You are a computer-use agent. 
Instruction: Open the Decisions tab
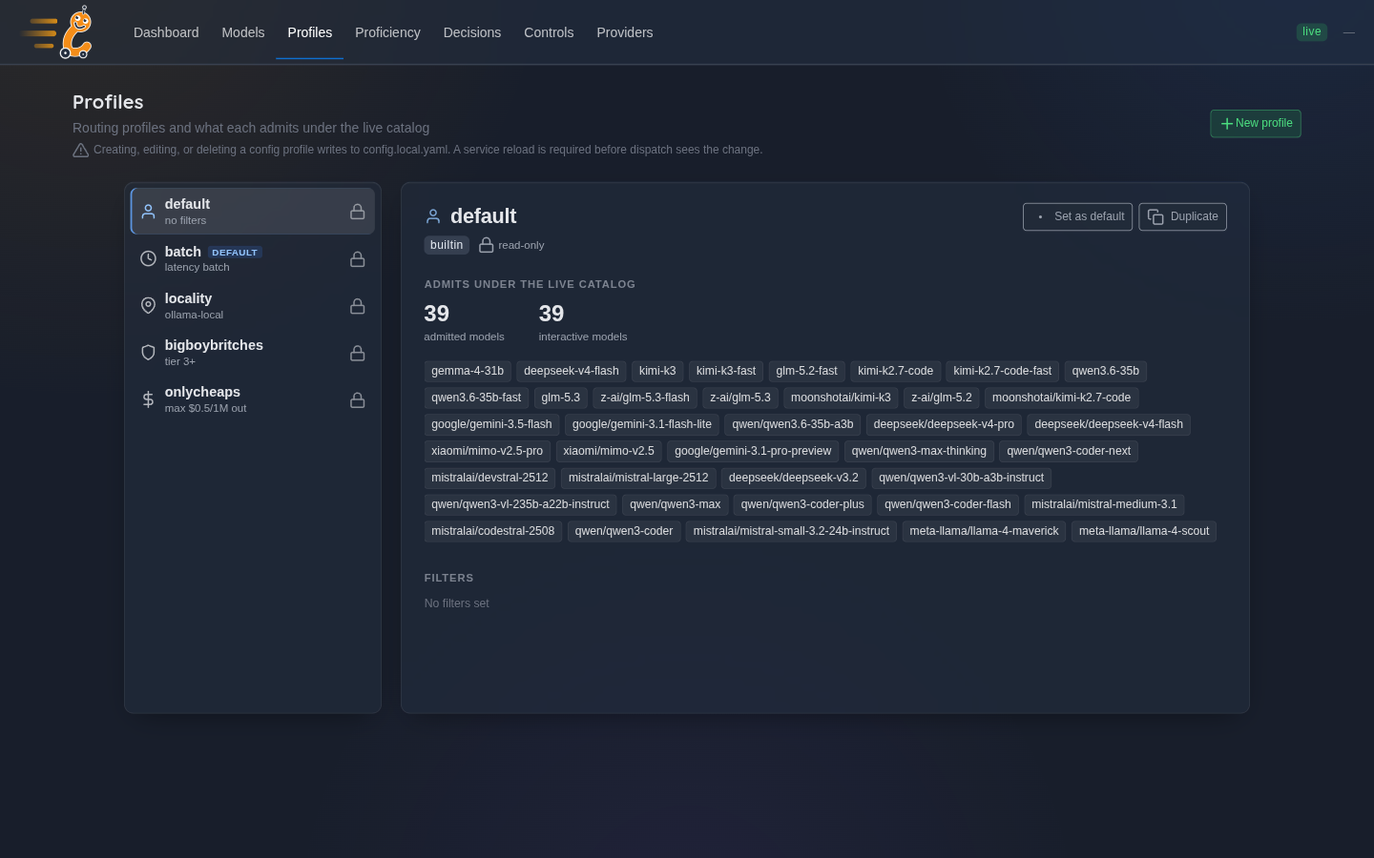click(x=472, y=32)
